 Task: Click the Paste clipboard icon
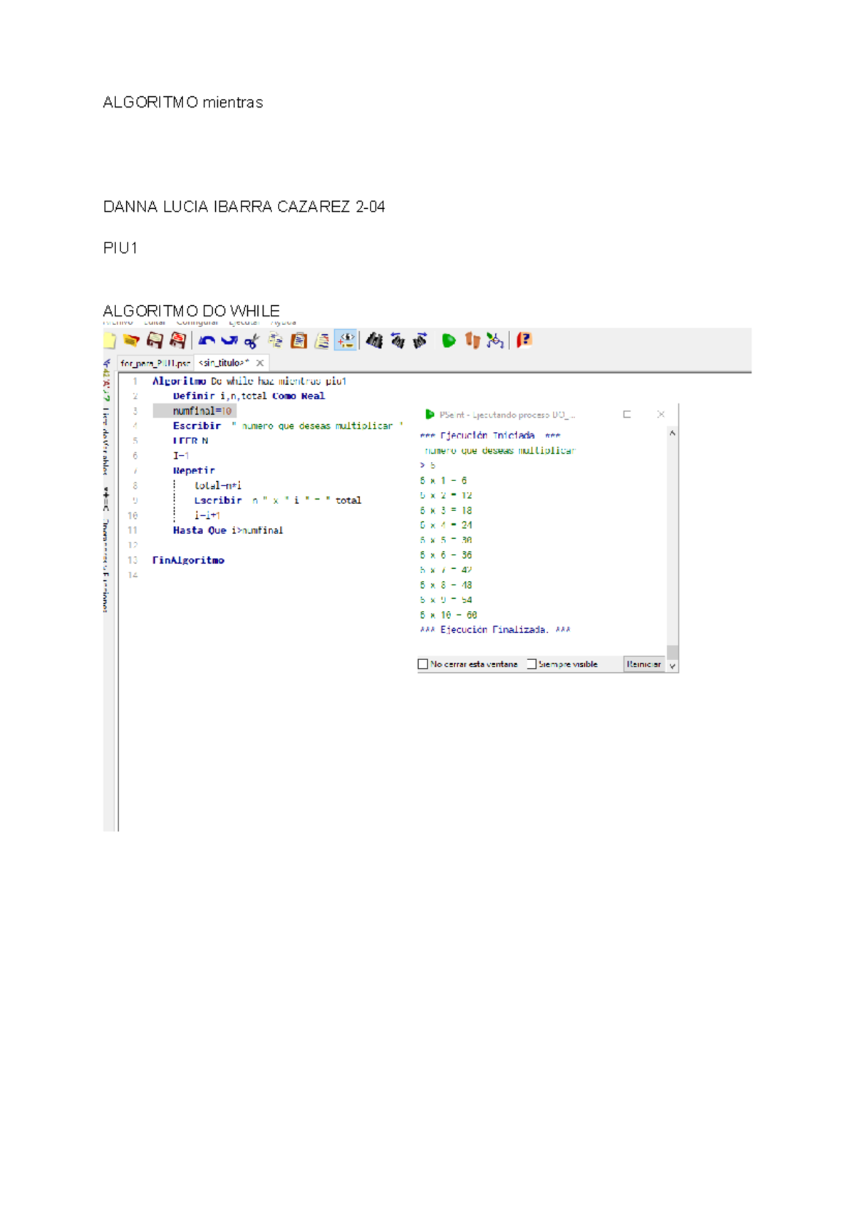pos(299,341)
